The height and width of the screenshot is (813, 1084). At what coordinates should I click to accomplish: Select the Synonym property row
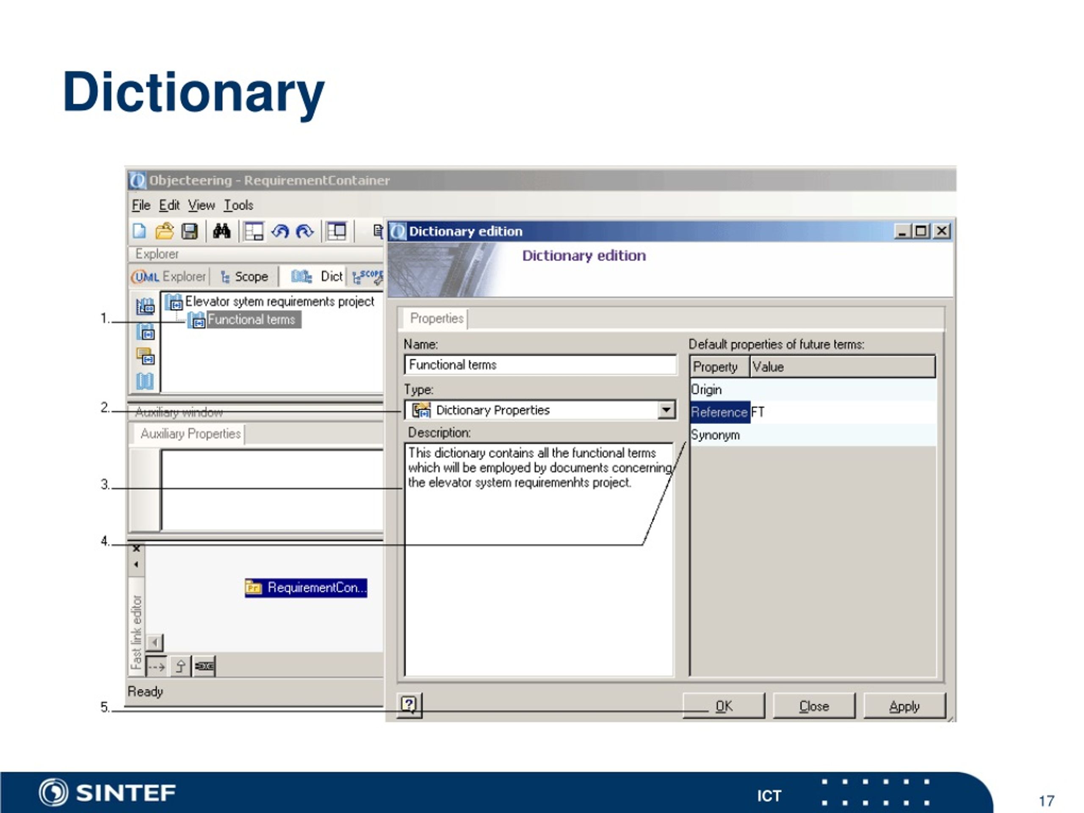click(813, 435)
